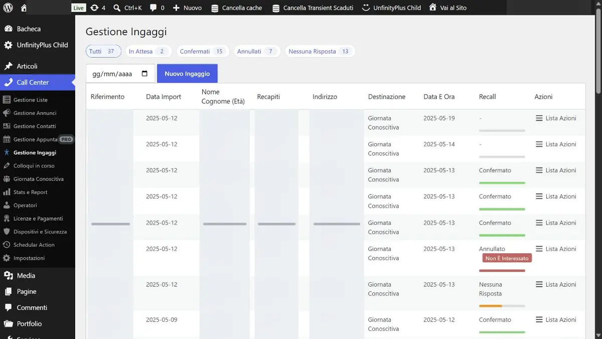Screen dimensions: 602x339
Task: Open Lista Azioni for Annullato row
Action: tap(556, 249)
